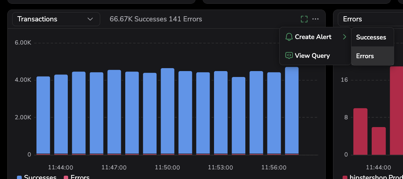Click the bell icon beside Create Alert

click(289, 37)
